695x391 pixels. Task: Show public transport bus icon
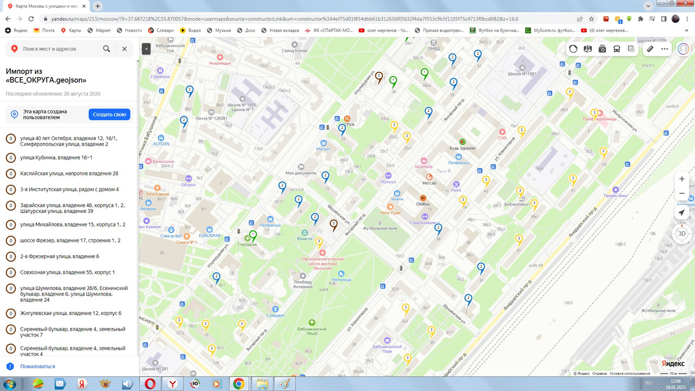coord(617,49)
